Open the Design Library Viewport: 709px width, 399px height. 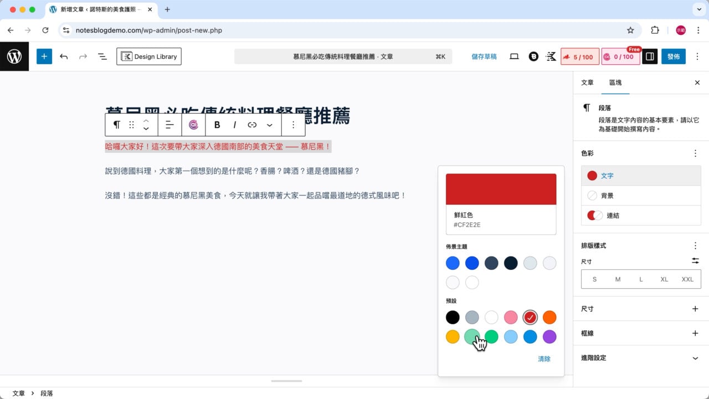pos(148,56)
